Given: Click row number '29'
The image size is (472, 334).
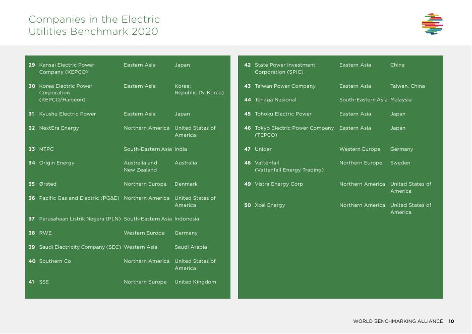Looking at the screenshot, I should pyautogui.click(x=32, y=65).
